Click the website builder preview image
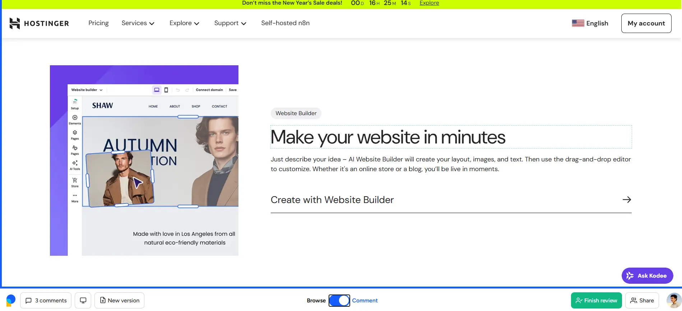The height and width of the screenshot is (311, 682). (144, 160)
